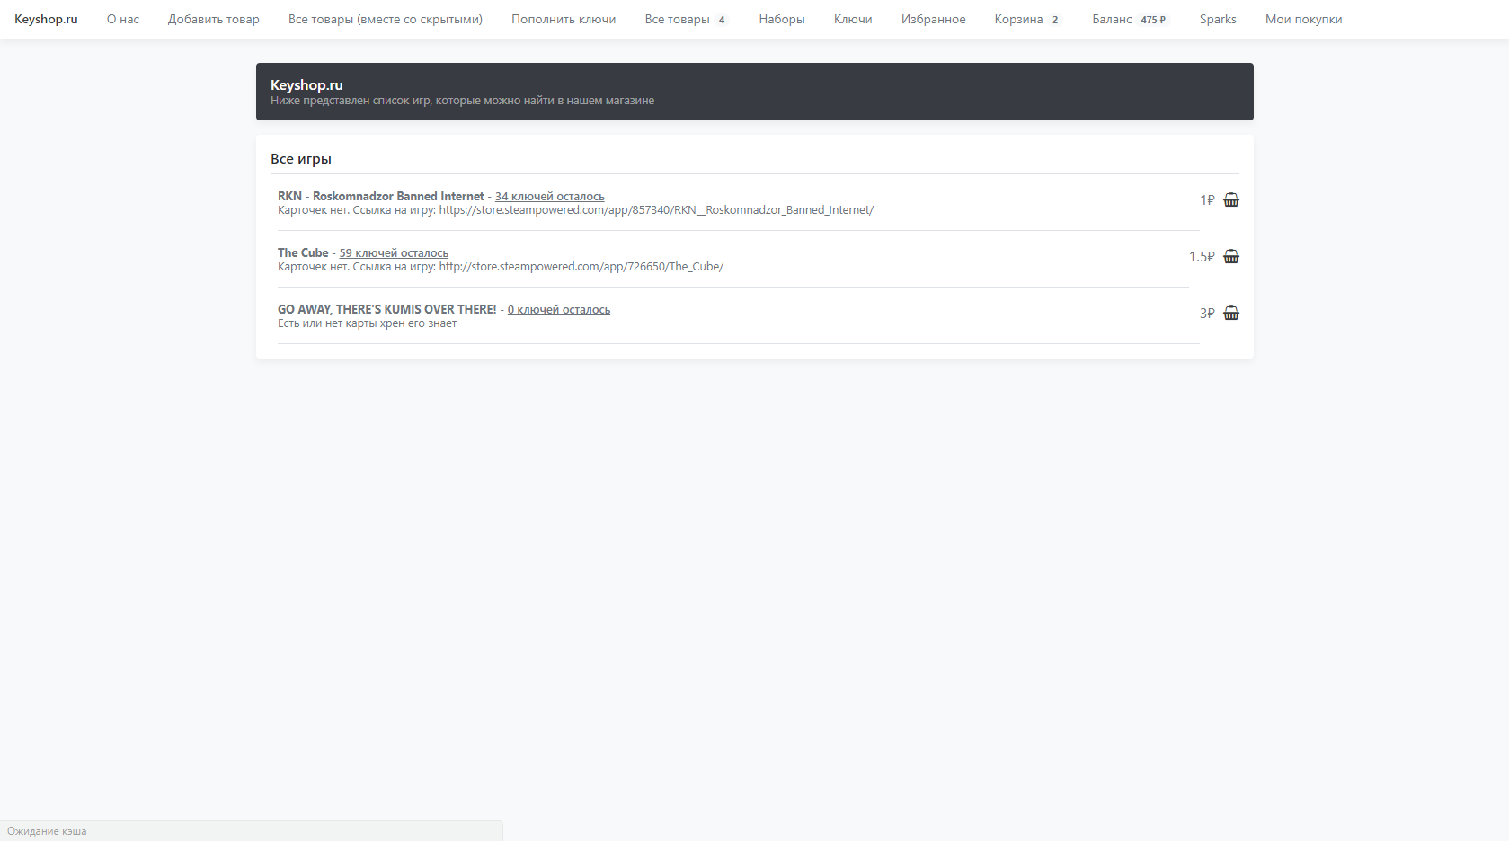Click '0 ключей осталось' link
This screenshot has height=841, width=1509.
pyautogui.click(x=558, y=310)
